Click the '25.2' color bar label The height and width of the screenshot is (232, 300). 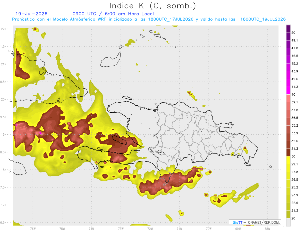coord(294,187)
